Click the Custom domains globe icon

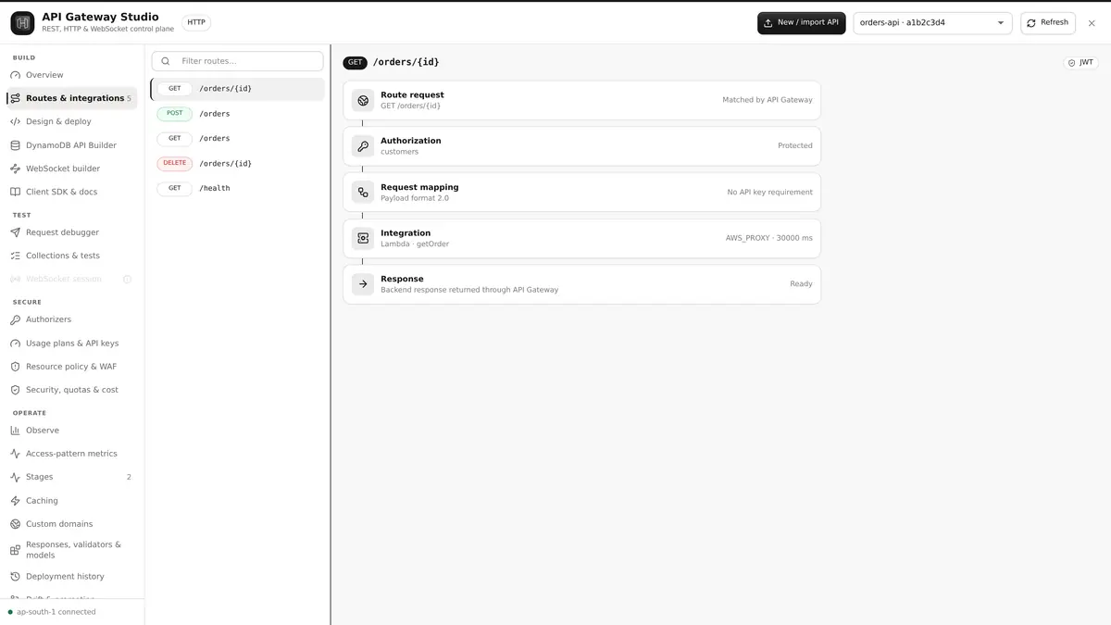(x=15, y=524)
